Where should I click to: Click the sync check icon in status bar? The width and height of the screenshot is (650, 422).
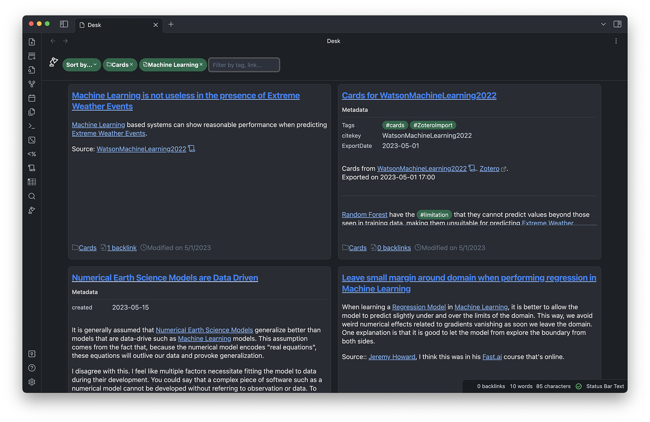(x=578, y=386)
